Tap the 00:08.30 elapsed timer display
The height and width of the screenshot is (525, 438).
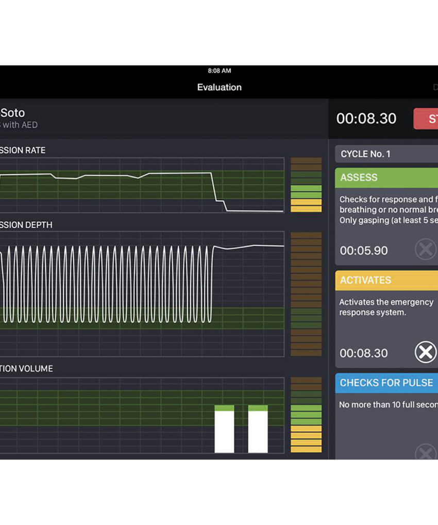tap(366, 119)
